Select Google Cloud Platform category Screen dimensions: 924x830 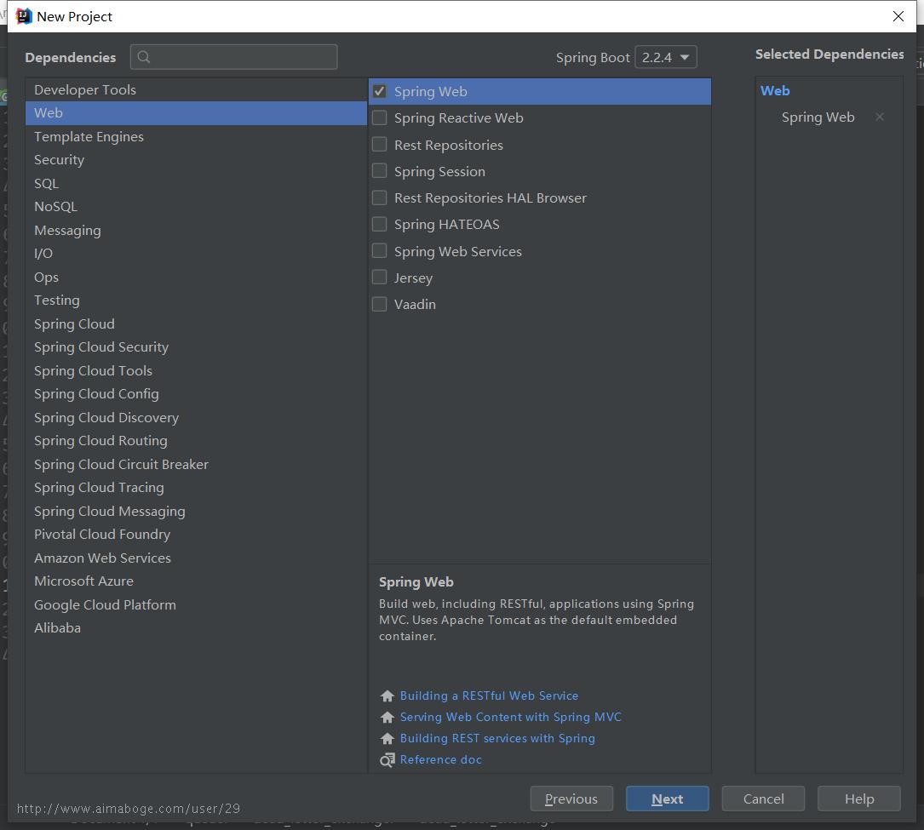tap(196, 605)
